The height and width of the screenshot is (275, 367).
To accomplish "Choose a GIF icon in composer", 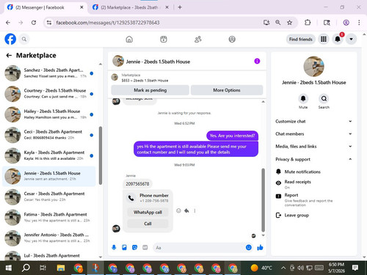I will [145, 248].
